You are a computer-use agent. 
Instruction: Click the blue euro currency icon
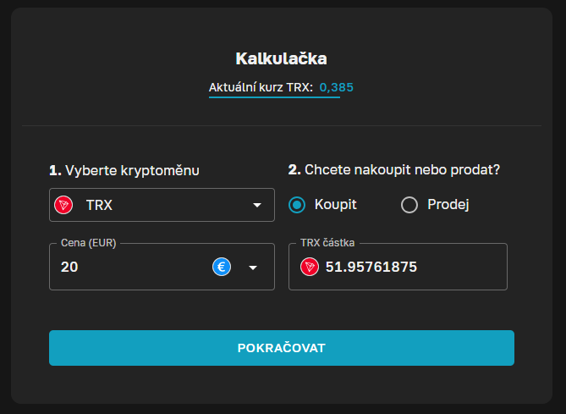click(x=223, y=267)
